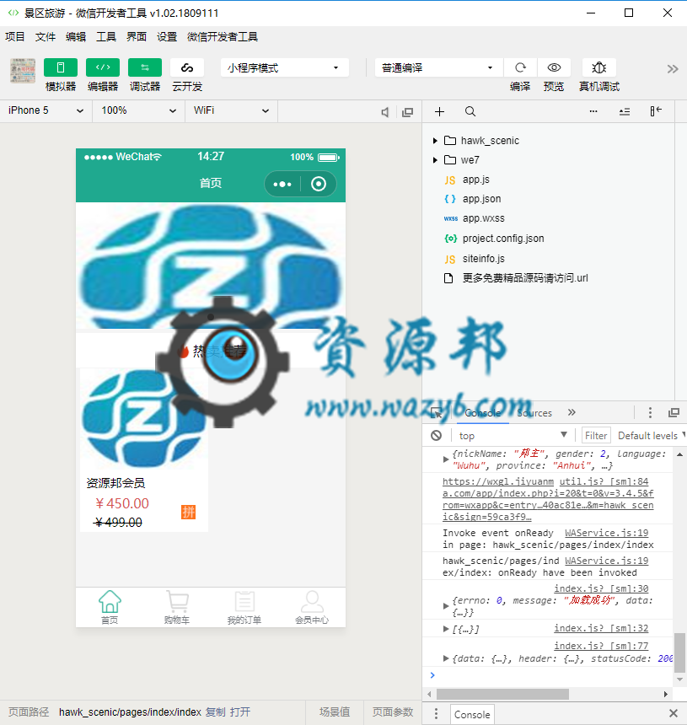Detach simulator into separate window

click(x=407, y=112)
